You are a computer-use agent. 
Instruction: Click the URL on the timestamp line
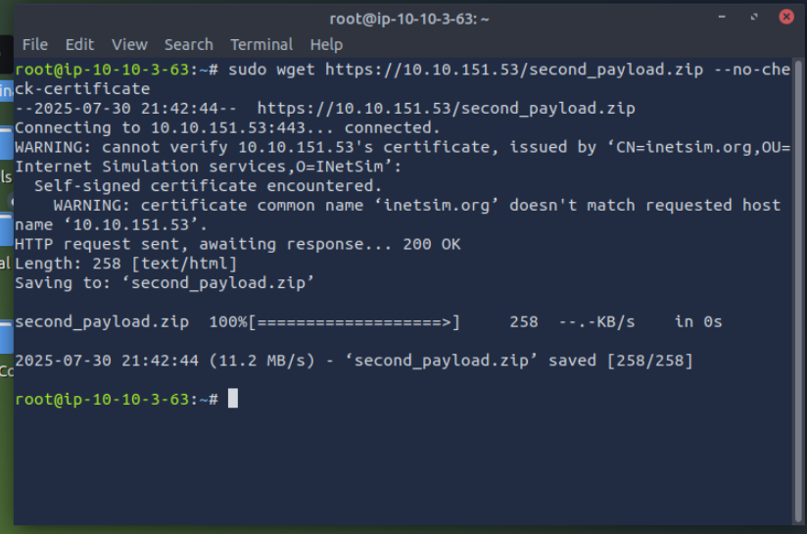447,109
